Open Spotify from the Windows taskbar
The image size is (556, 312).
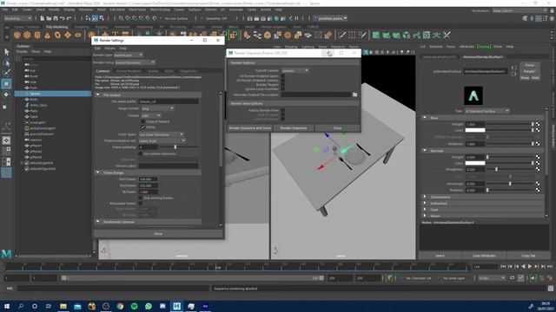(134, 306)
